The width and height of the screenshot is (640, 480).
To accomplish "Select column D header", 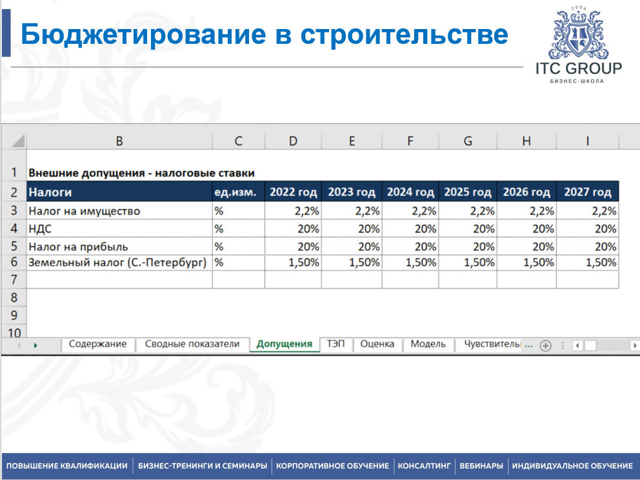I will pyautogui.click(x=293, y=141).
